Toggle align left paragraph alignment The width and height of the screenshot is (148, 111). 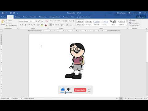(x=51, y=25)
